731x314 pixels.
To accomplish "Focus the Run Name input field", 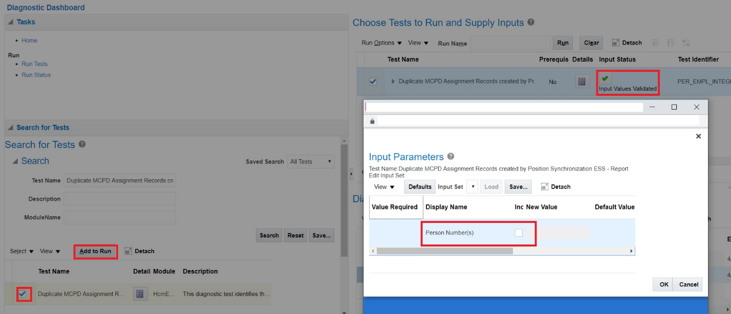I will 510,43.
